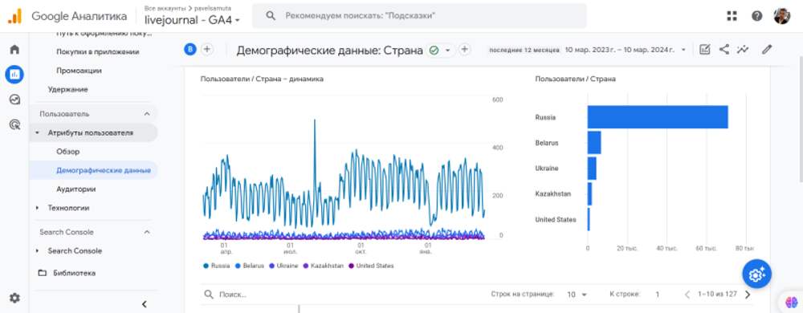The height and width of the screenshot is (313, 803).
Task: Expand the Технологии tree section
Action: click(37, 208)
